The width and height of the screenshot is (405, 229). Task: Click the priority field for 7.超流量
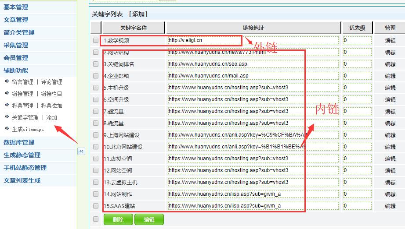[357, 111]
